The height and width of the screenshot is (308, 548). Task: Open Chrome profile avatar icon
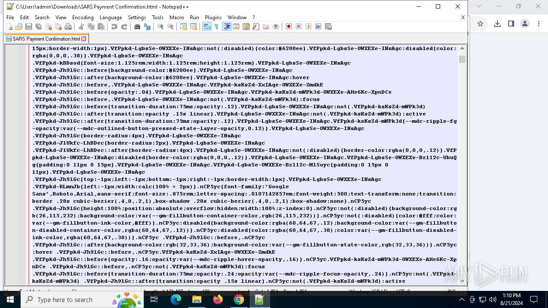tap(525, 24)
